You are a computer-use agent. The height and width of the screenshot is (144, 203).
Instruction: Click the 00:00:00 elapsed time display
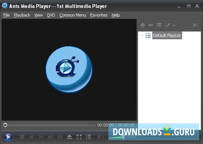point(106,125)
